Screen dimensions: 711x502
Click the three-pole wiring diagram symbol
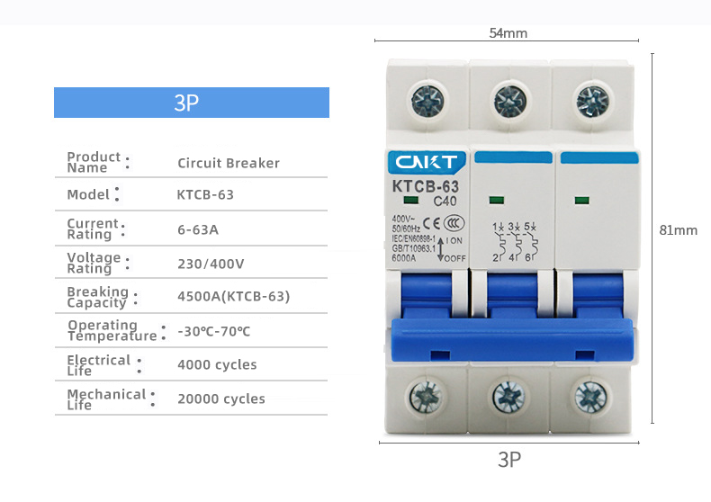pos(515,242)
